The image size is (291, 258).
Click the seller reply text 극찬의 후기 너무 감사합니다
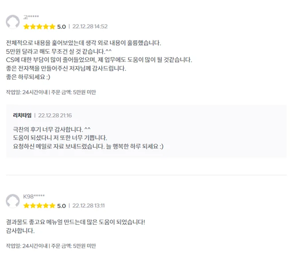(52, 129)
